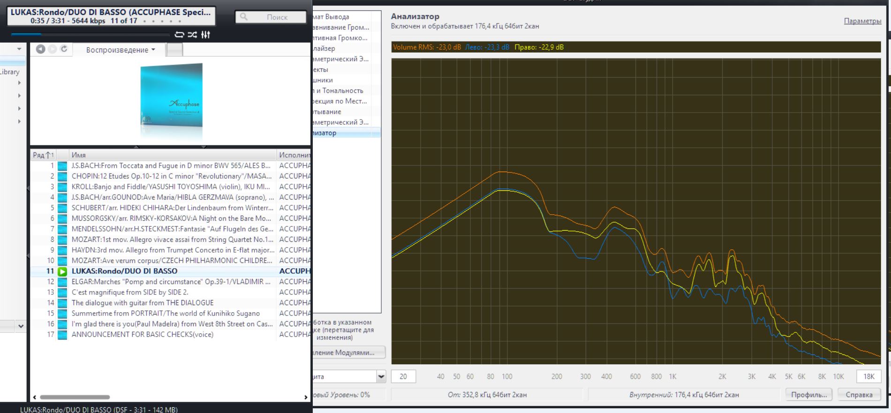
Task: Open the combo box arrow beside the 20 Hz field
Action: click(381, 376)
